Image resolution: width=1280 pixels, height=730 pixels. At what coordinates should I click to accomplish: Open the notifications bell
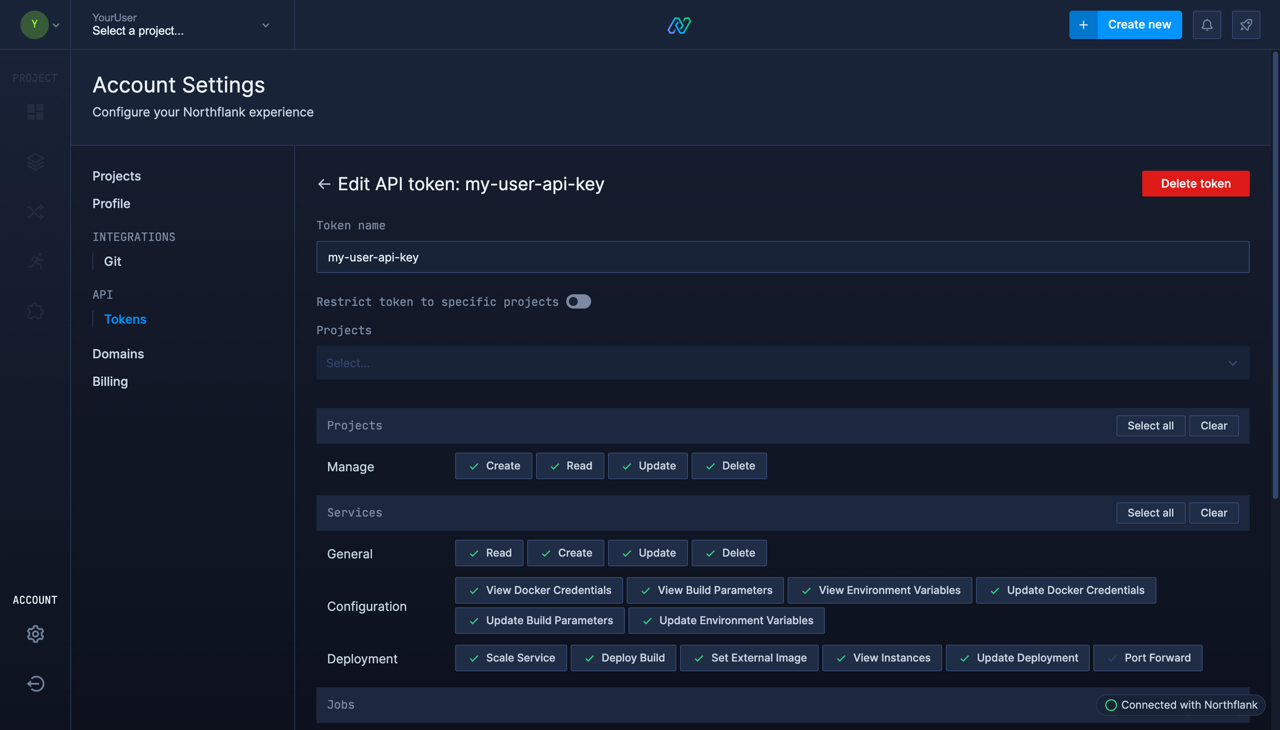(1206, 24)
